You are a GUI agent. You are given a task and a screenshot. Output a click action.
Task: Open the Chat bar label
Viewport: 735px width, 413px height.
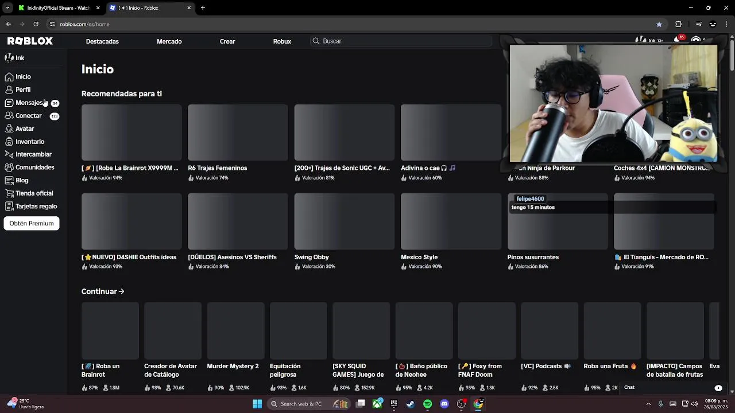coord(629,387)
